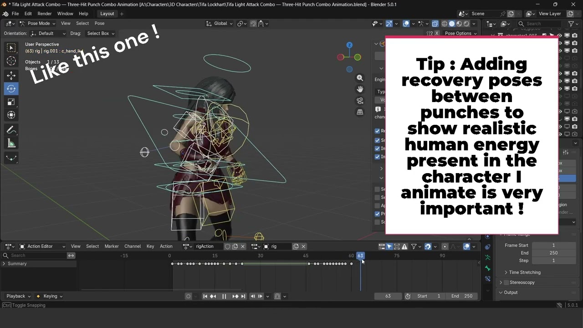
Task: Select the 3D Cursor tool
Action: point(11,61)
